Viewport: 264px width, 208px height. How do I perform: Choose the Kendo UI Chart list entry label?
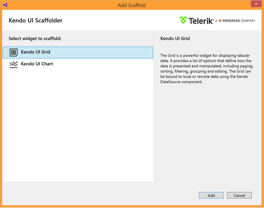37,64
